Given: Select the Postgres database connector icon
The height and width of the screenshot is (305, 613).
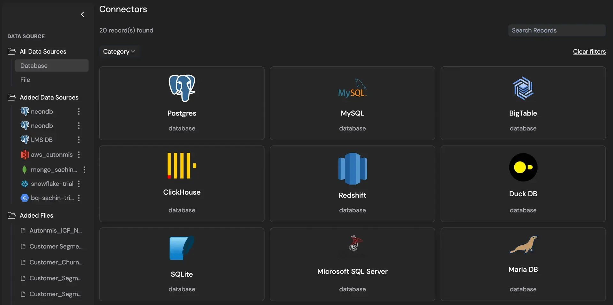Looking at the screenshot, I should [181, 88].
